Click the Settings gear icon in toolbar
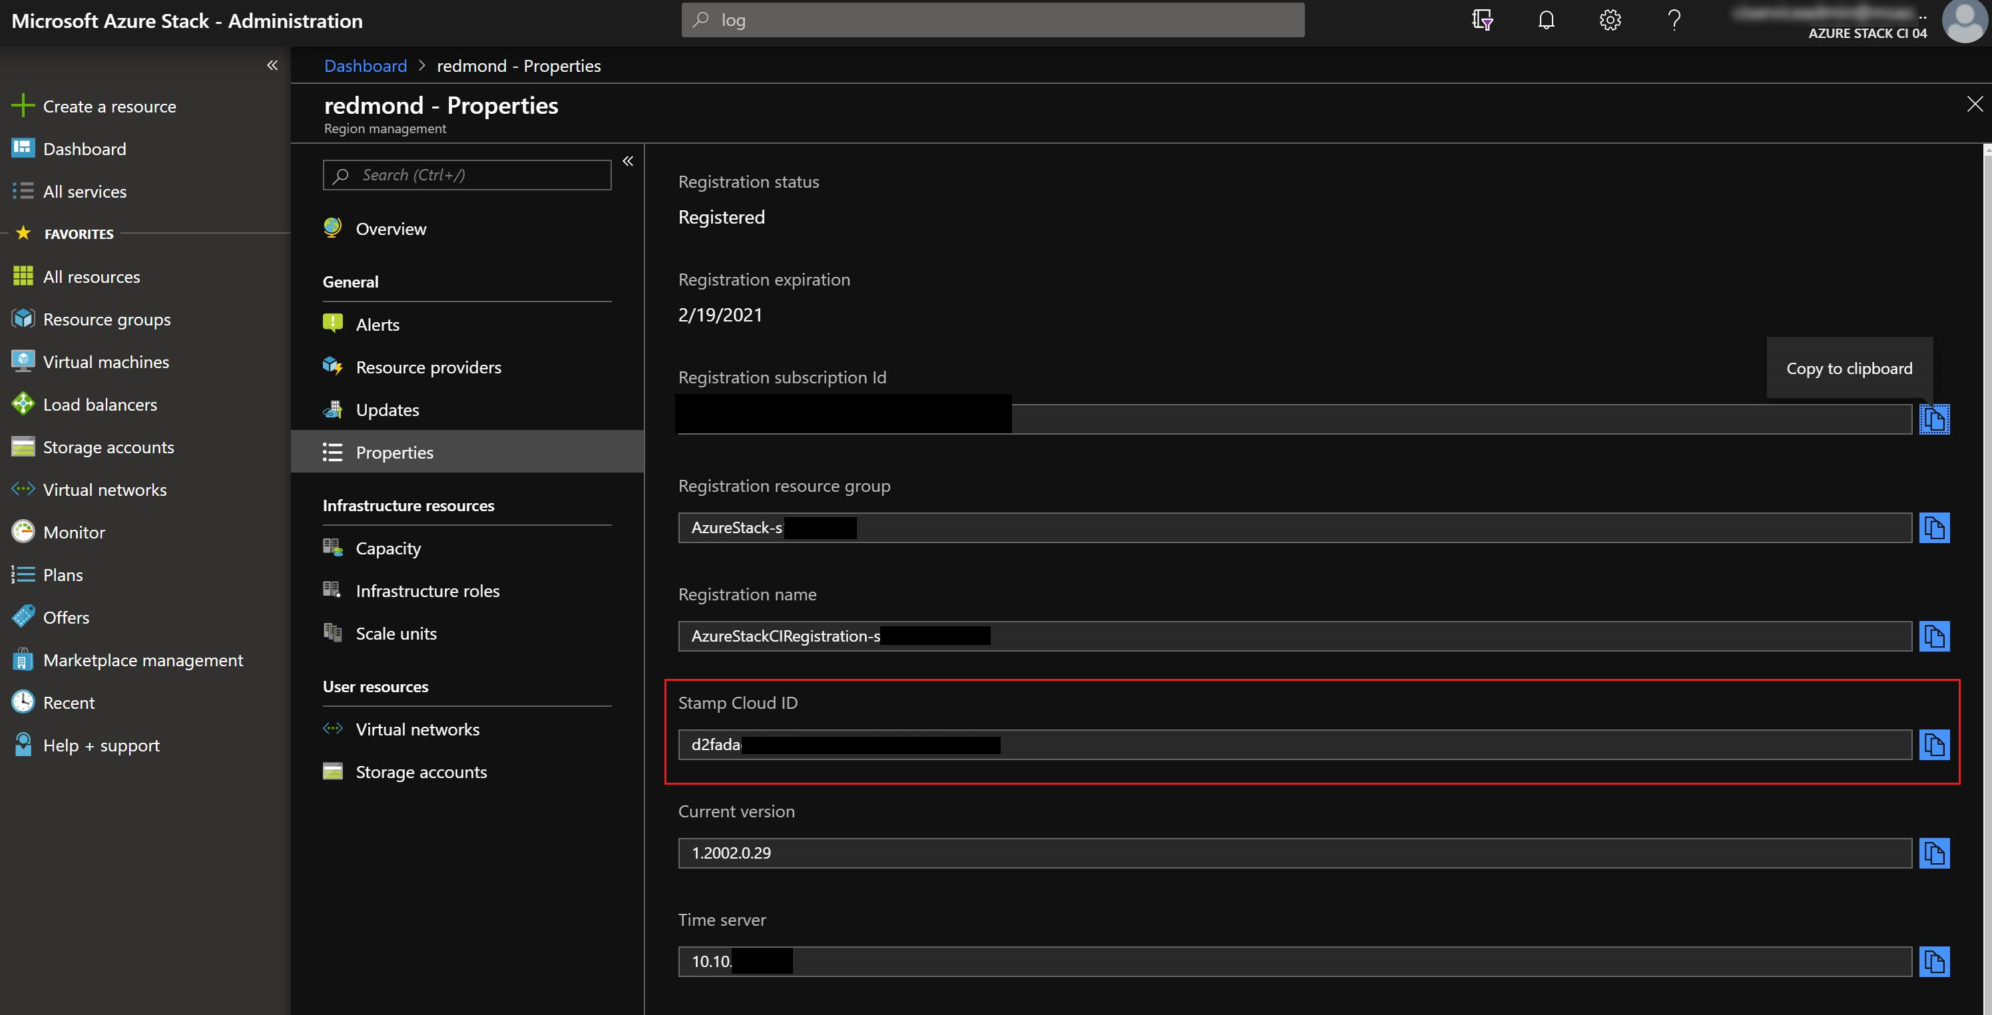The width and height of the screenshot is (1992, 1015). click(1609, 19)
